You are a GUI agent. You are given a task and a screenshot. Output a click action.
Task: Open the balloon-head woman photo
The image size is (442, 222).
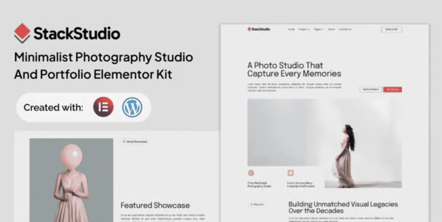click(x=71, y=180)
